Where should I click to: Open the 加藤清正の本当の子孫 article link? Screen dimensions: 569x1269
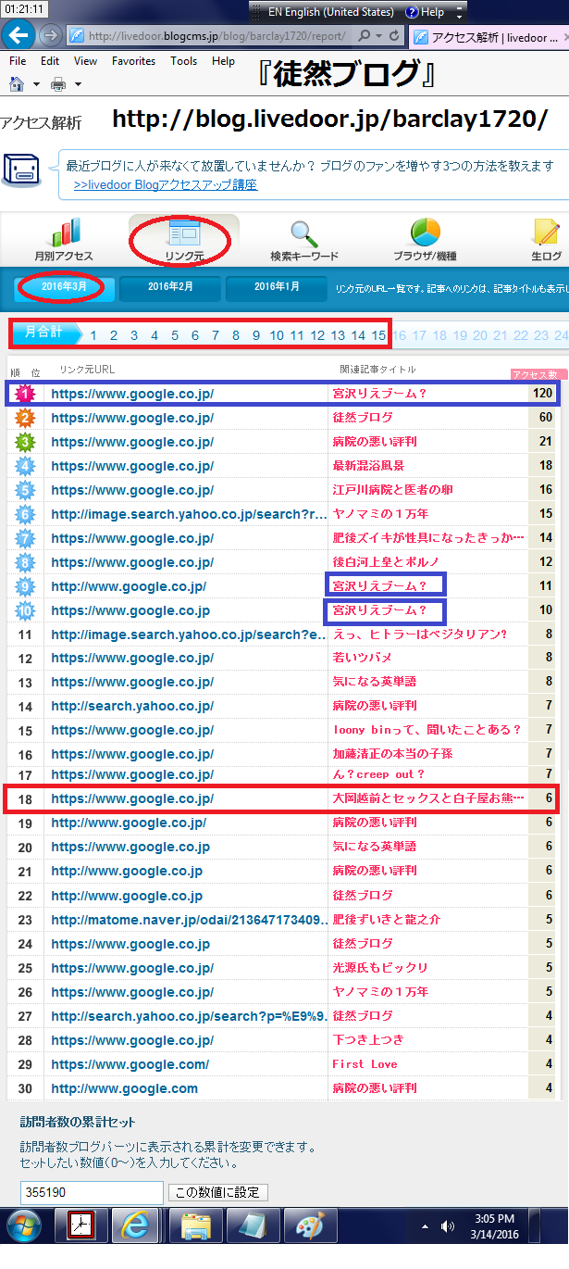coord(393,754)
